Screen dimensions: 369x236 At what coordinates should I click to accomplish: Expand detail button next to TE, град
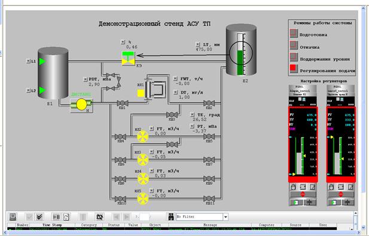[x=192, y=114]
